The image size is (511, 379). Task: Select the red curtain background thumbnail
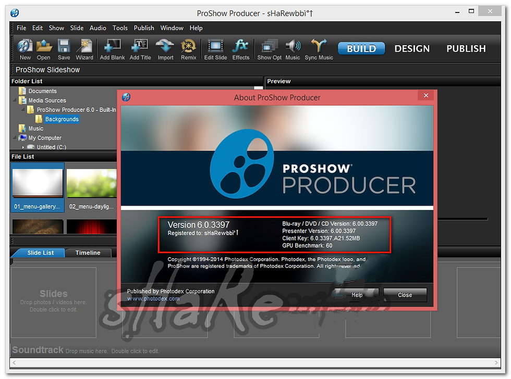tap(92, 226)
